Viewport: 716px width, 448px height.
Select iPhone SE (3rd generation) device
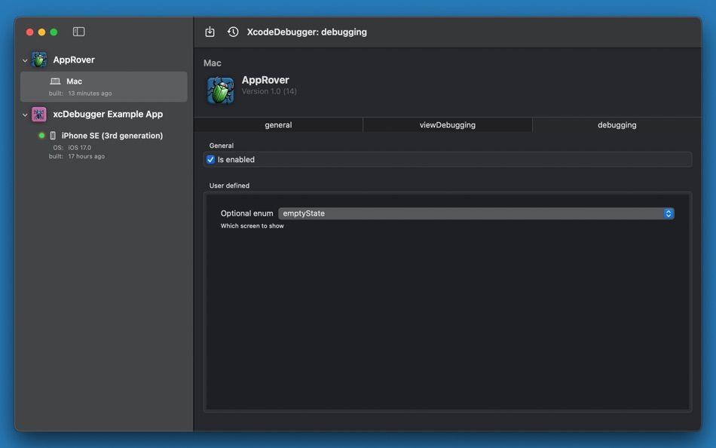pyautogui.click(x=112, y=135)
